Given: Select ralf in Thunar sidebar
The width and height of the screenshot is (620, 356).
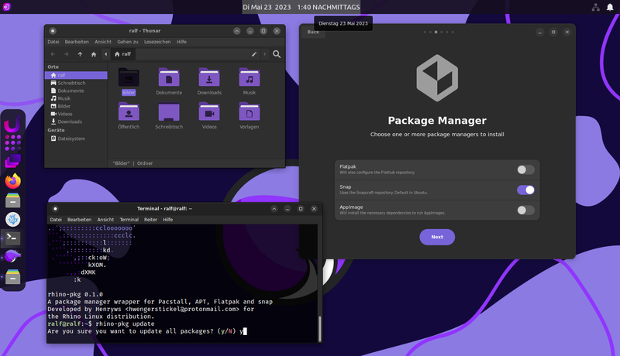Looking at the screenshot, I should [76, 75].
